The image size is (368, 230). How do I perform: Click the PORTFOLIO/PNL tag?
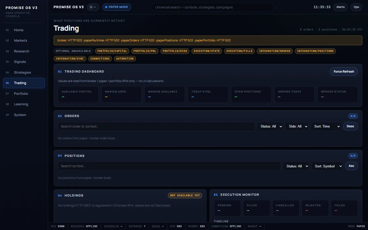click(x=145, y=51)
